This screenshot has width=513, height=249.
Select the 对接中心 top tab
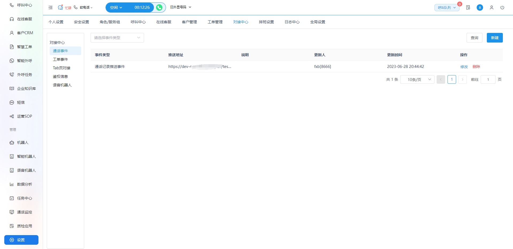pos(241,22)
